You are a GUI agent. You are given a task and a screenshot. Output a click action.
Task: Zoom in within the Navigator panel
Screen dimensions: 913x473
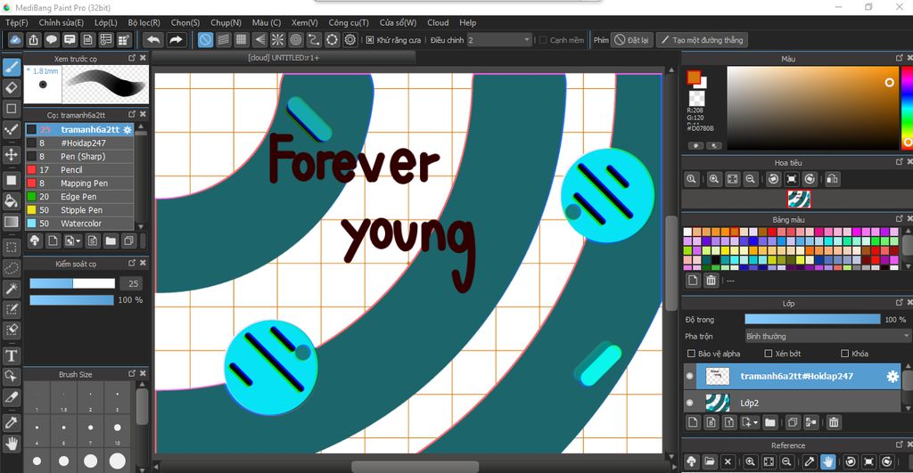[714, 179]
